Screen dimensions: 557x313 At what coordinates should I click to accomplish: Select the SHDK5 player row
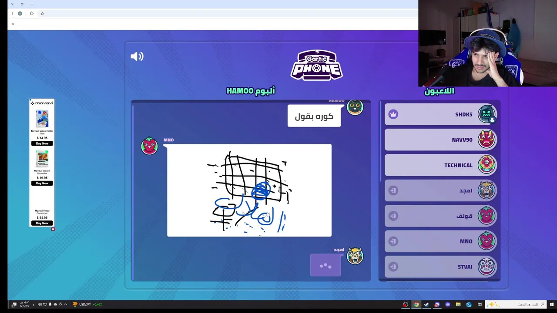coord(440,114)
